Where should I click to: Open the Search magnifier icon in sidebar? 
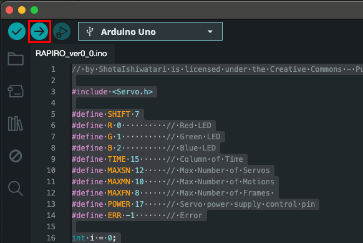16,189
